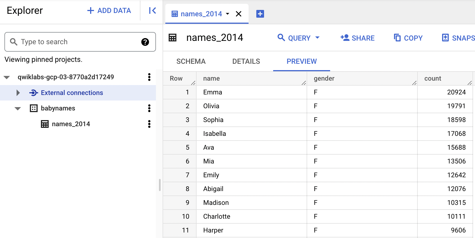Click the SHARE add-person icon

click(345, 38)
